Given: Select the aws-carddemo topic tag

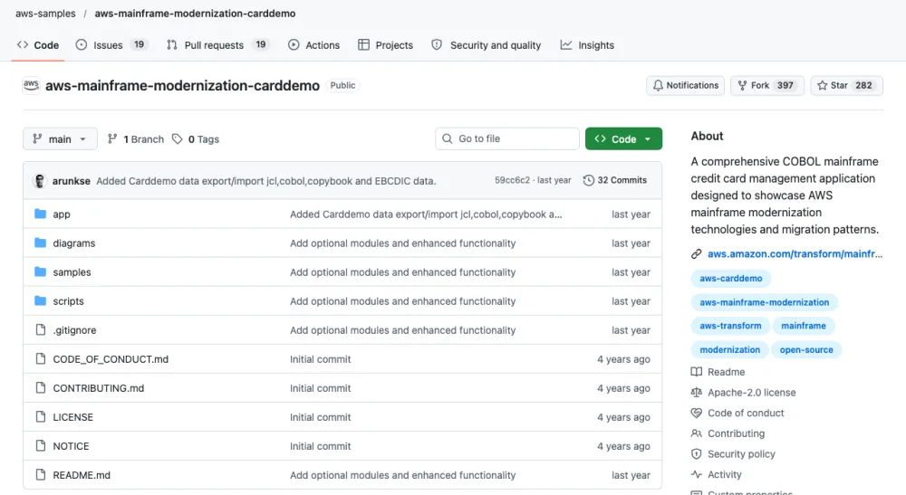Looking at the screenshot, I should tap(731, 278).
